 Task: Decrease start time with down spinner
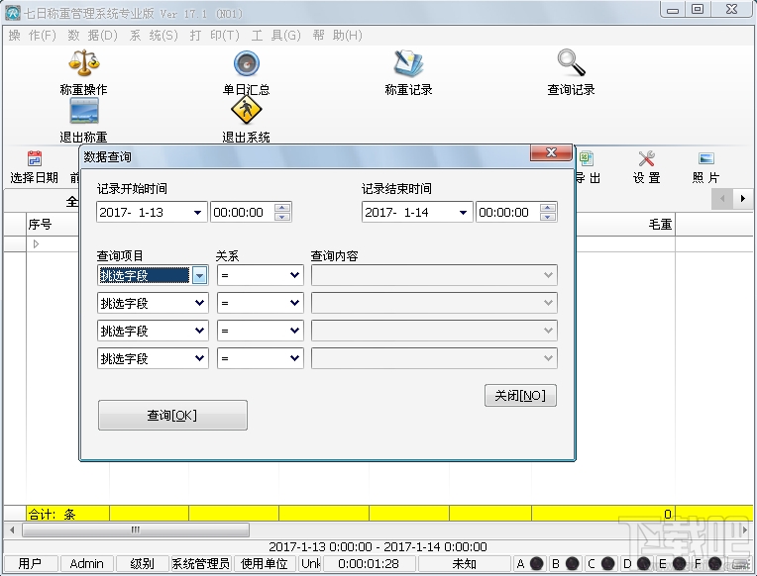(x=282, y=217)
